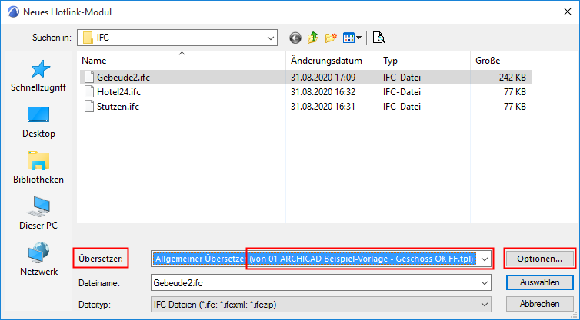Select the Stützen.ifc file name
Image resolution: width=580 pixels, height=320 pixels.
pos(118,107)
